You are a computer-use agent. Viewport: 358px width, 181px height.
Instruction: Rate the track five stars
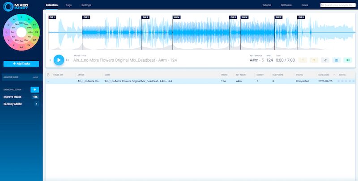click(354, 81)
